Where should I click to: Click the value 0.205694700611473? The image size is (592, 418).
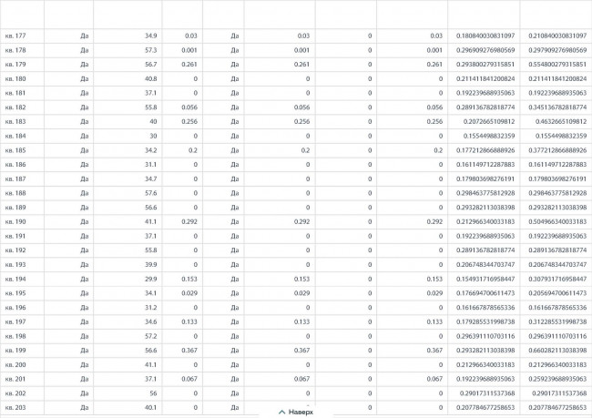click(x=557, y=293)
